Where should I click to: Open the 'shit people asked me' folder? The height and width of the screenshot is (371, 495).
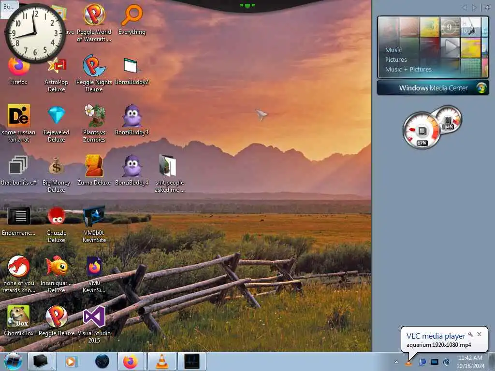170,173
